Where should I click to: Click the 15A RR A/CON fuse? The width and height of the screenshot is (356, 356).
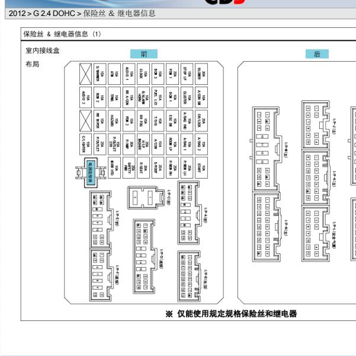tap(129, 97)
